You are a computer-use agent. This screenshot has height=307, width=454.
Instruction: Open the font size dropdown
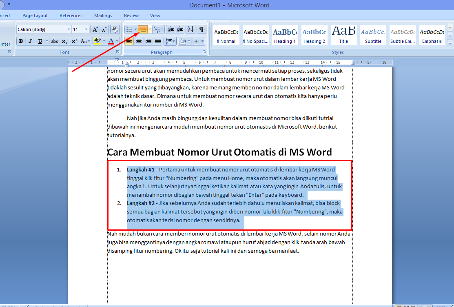pos(86,29)
